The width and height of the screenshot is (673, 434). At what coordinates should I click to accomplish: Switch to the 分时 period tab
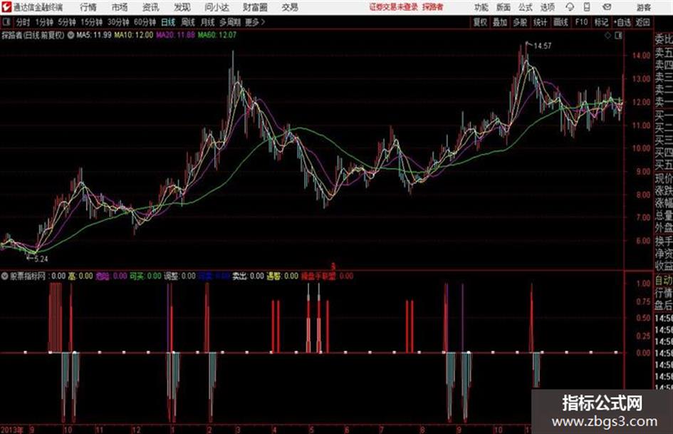(x=23, y=22)
